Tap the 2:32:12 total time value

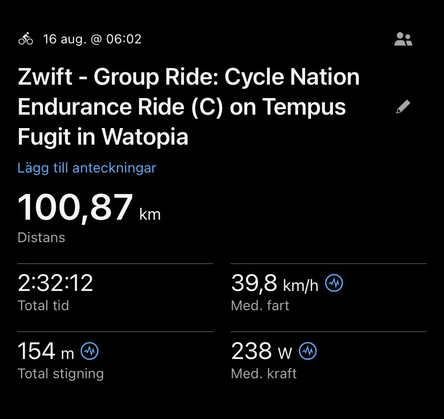click(55, 283)
